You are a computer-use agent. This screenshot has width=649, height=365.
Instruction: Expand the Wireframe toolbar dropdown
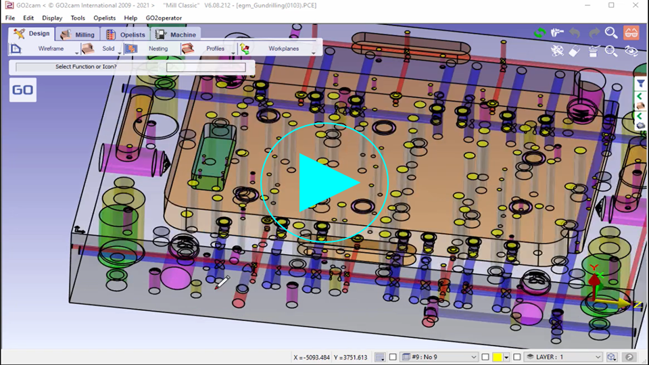pos(76,51)
